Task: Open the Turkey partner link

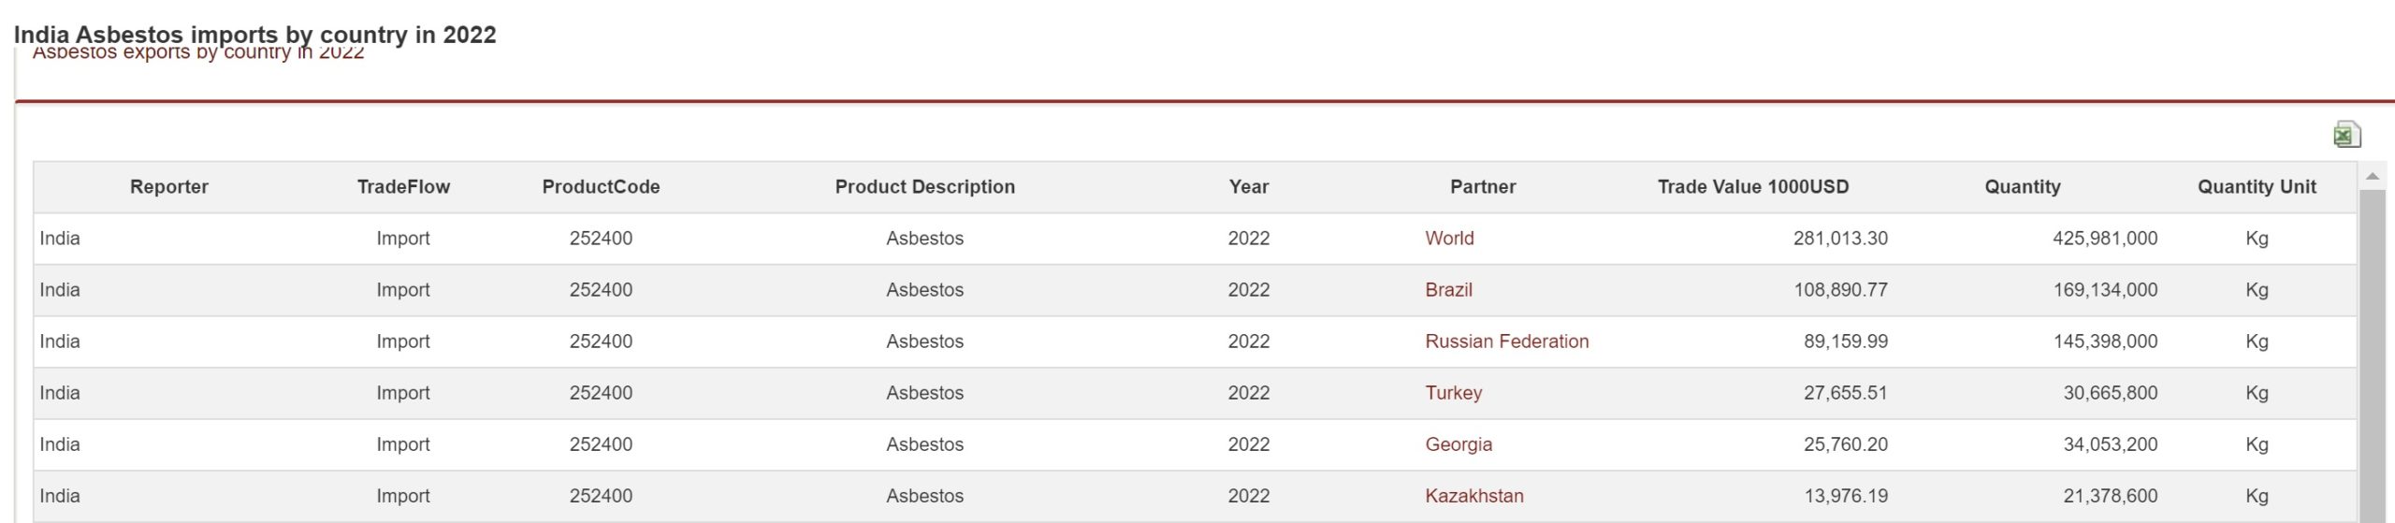Action: point(1453,393)
